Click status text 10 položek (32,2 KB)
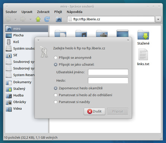 point(19,137)
